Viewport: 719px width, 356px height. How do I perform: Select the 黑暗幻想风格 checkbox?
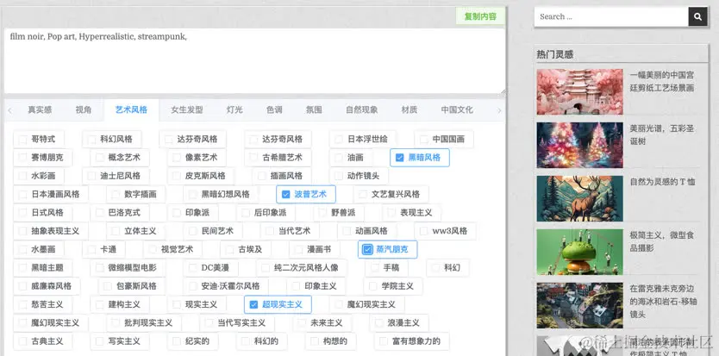point(192,194)
